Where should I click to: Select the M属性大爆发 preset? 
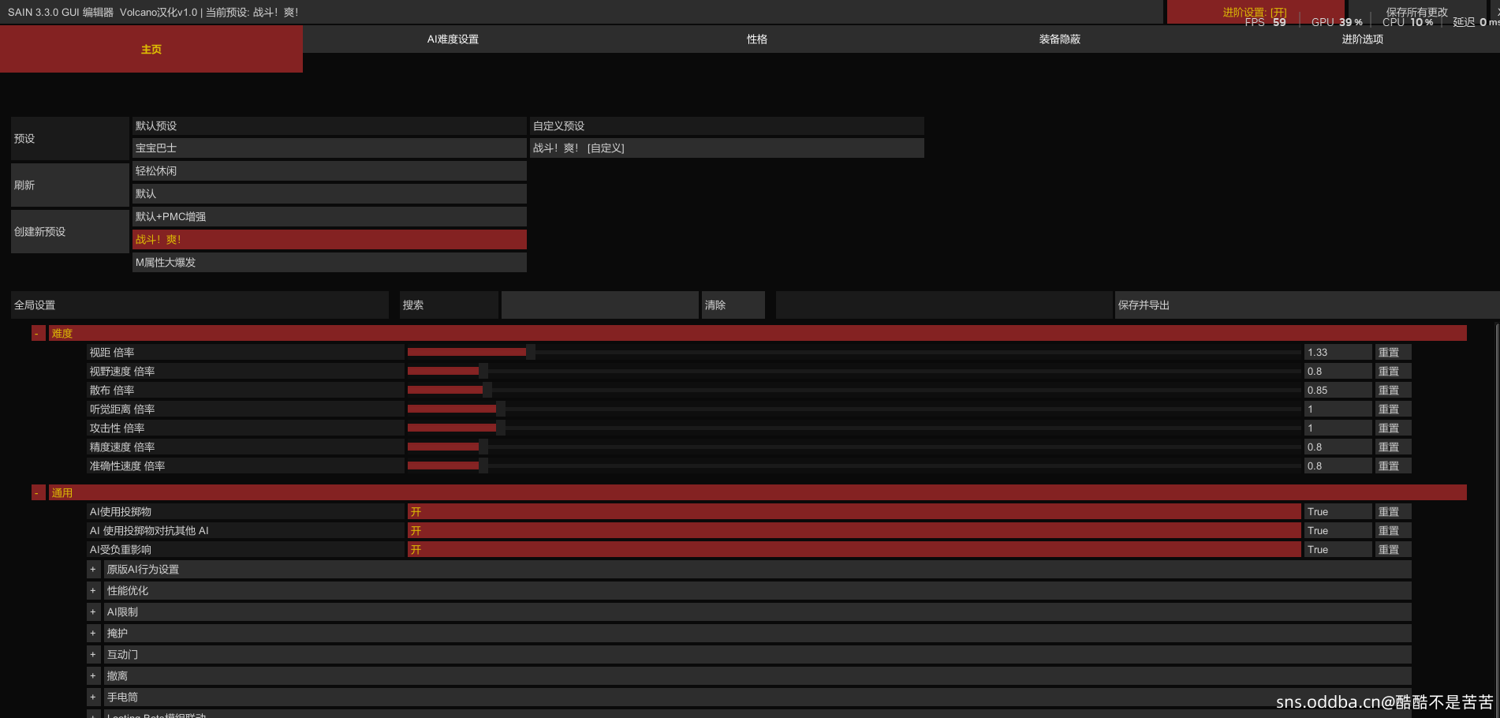(x=329, y=263)
